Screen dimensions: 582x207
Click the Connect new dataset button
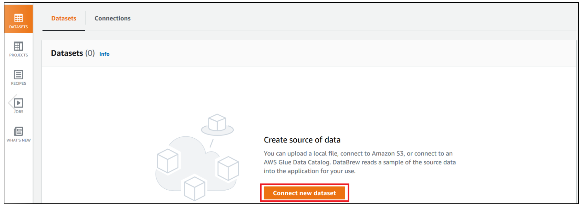pos(304,193)
